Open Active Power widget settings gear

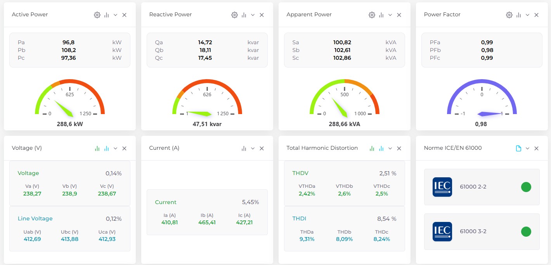97,15
